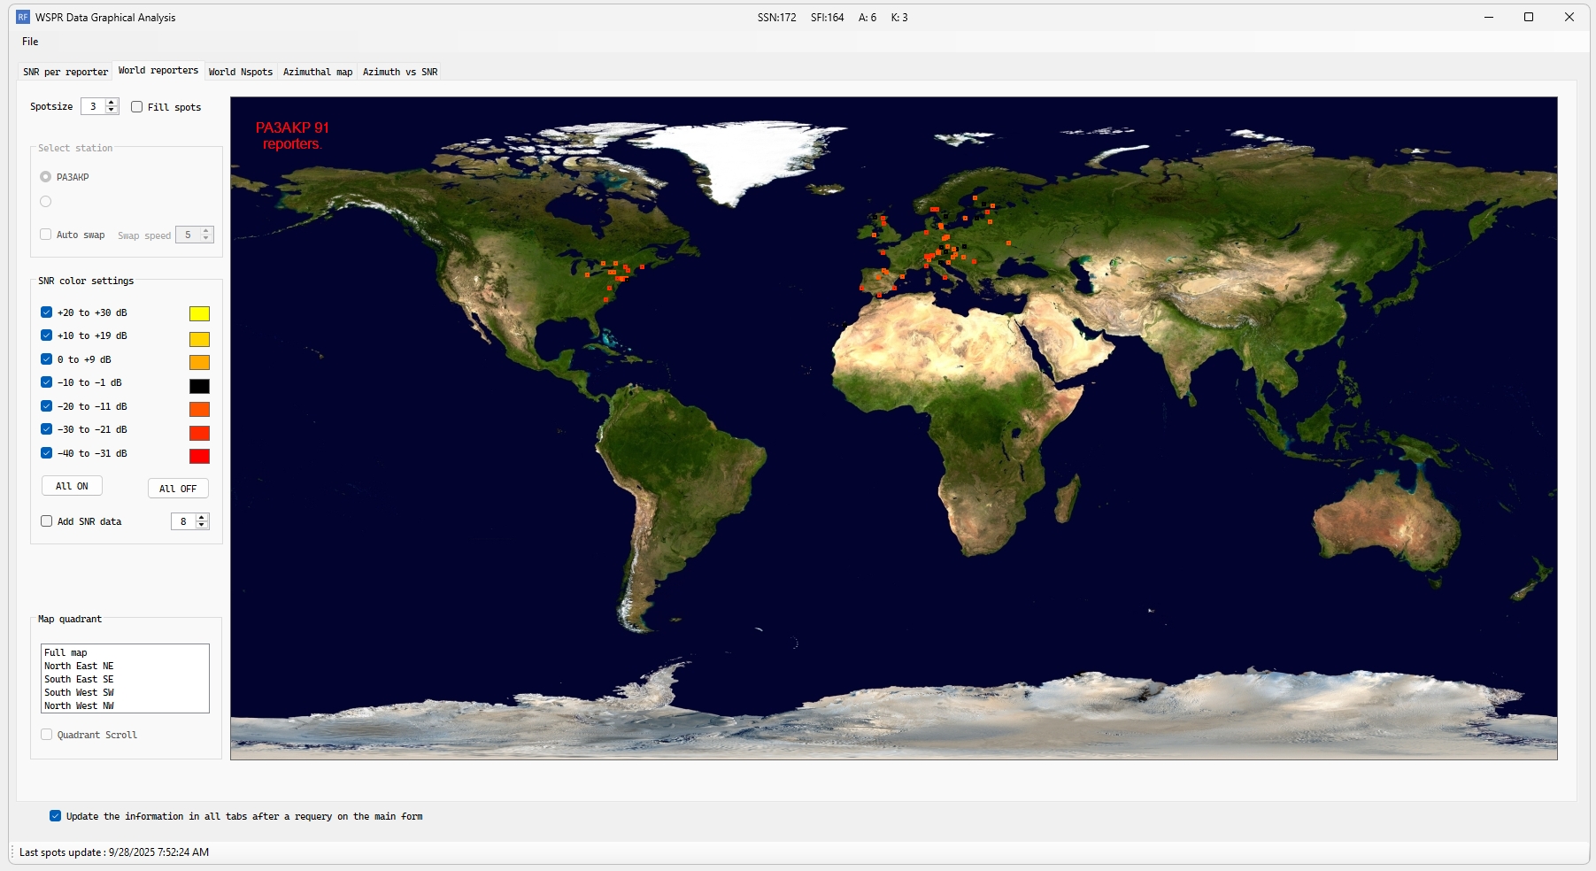
Task: Click the 0 to +9 dB orange swatch
Action: pyautogui.click(x=199, y=362)
